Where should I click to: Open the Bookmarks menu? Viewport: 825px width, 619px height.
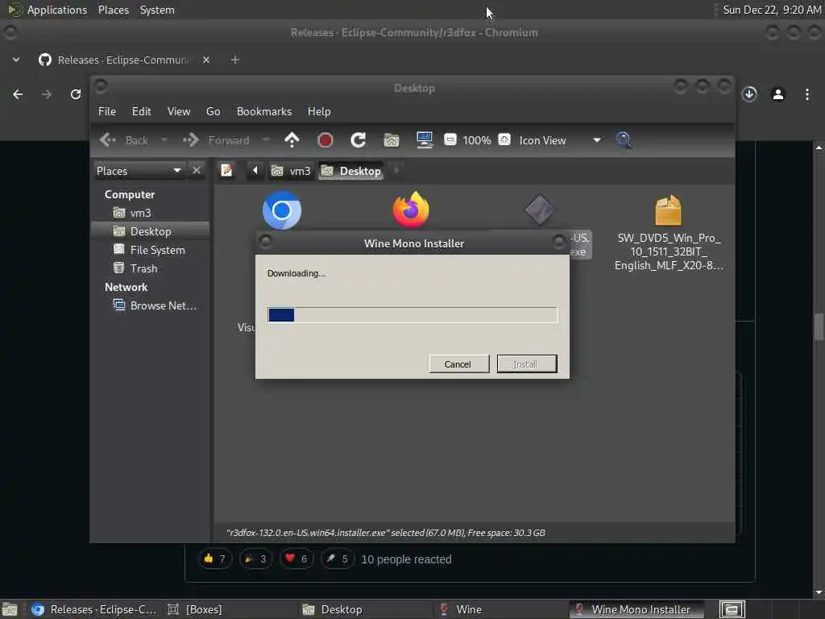(264, 111)
